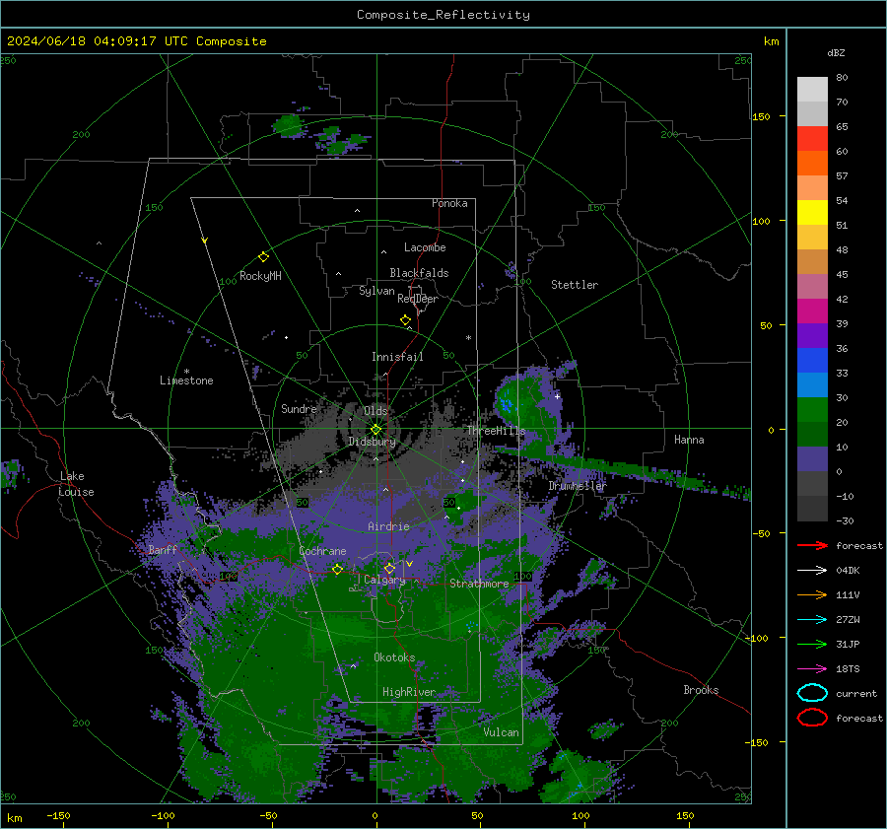Click the yellow radar site marker at Didsbury
887x829 pixels.
(375, 430)
